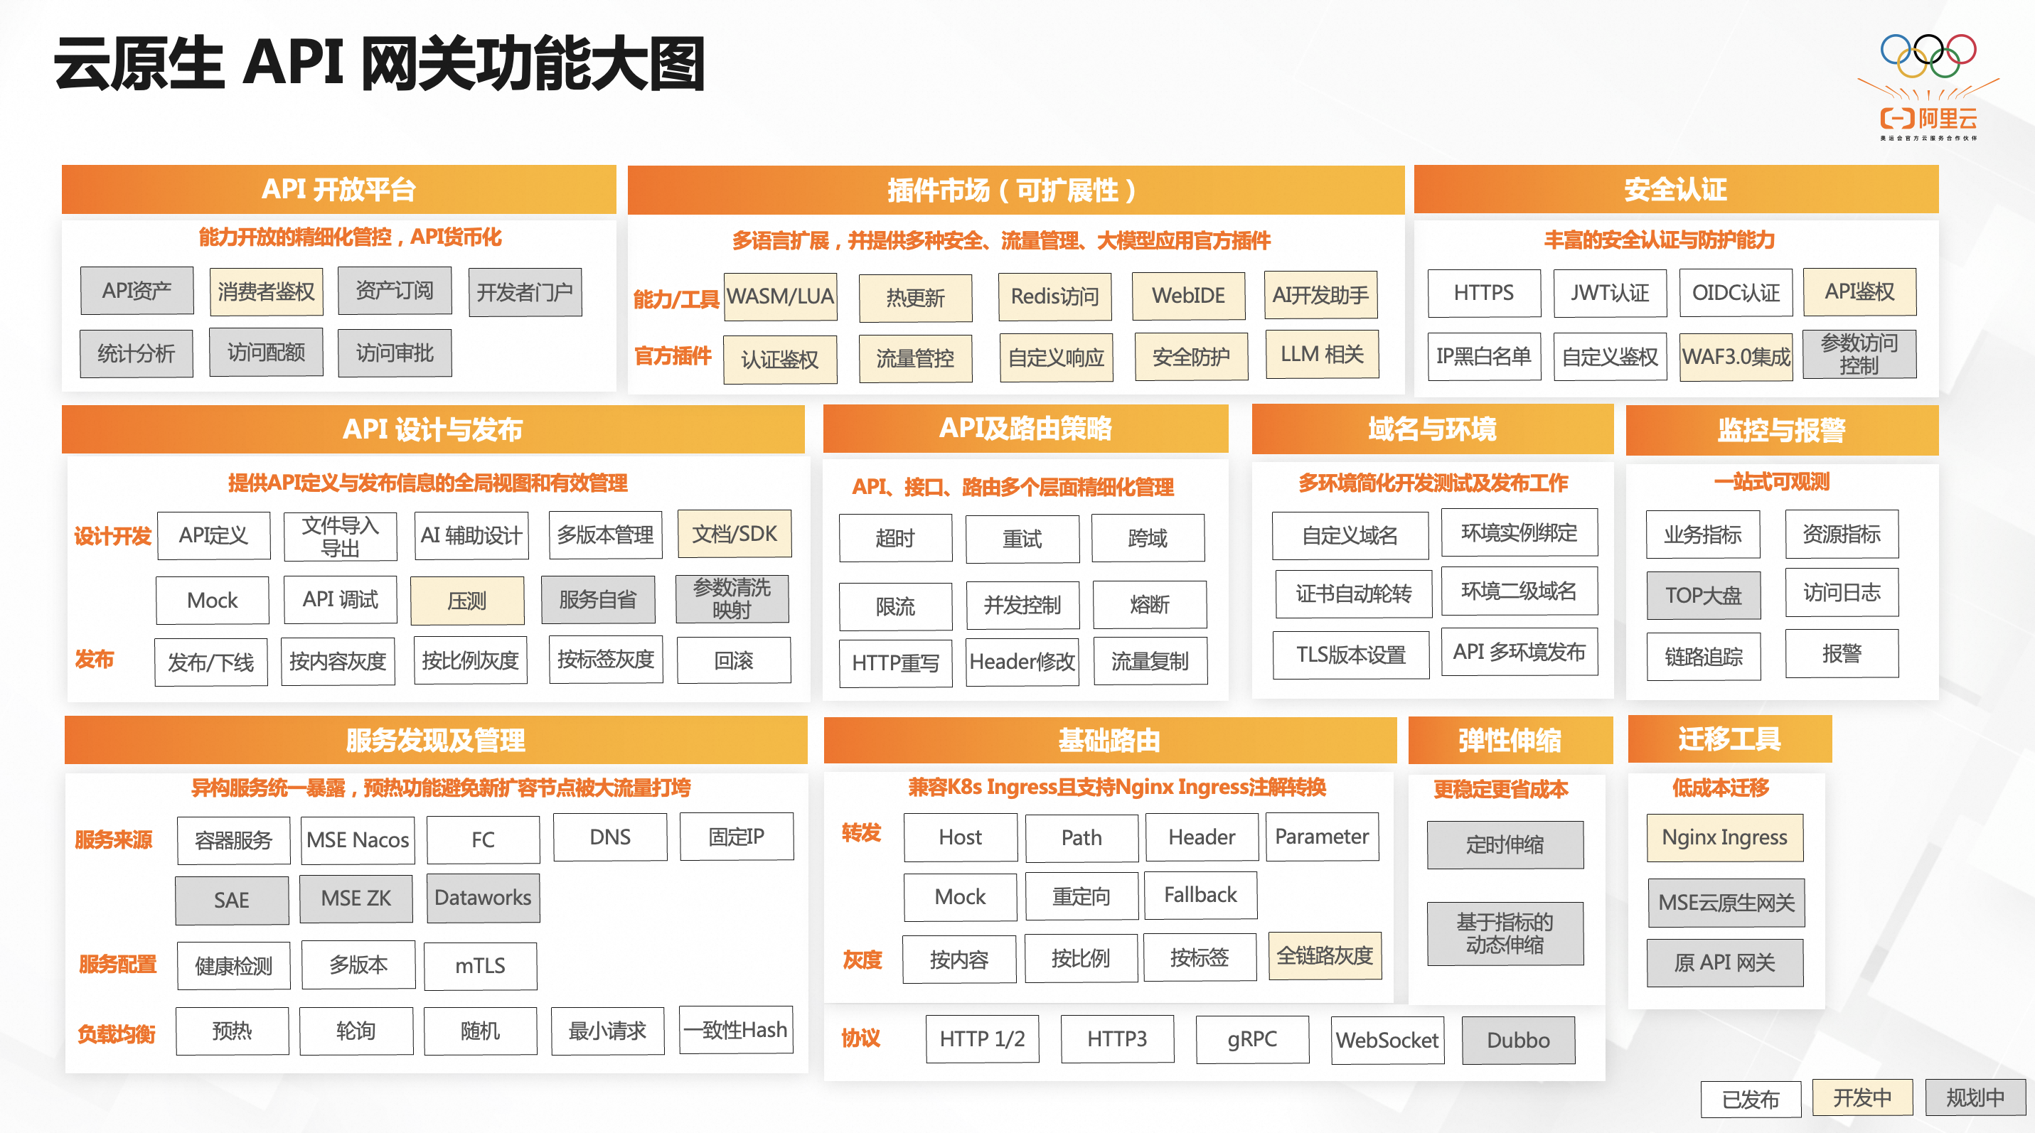Select the WASM/LUA box
The height and width of the screenshot is (1133, 2035).
point(780,297)
